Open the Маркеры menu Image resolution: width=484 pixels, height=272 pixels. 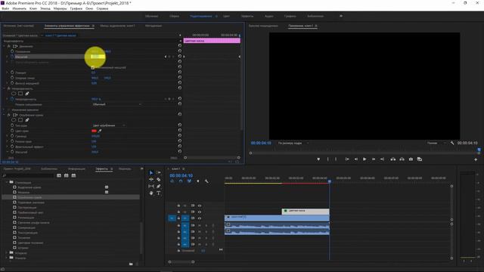point(60,8)
